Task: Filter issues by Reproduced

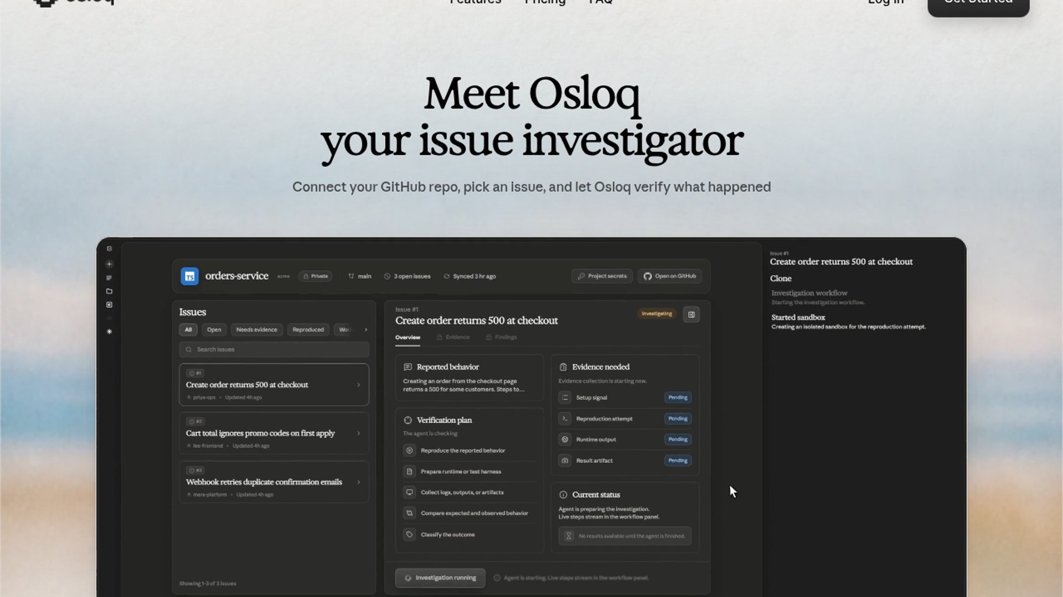Action: tap(308, 330)
